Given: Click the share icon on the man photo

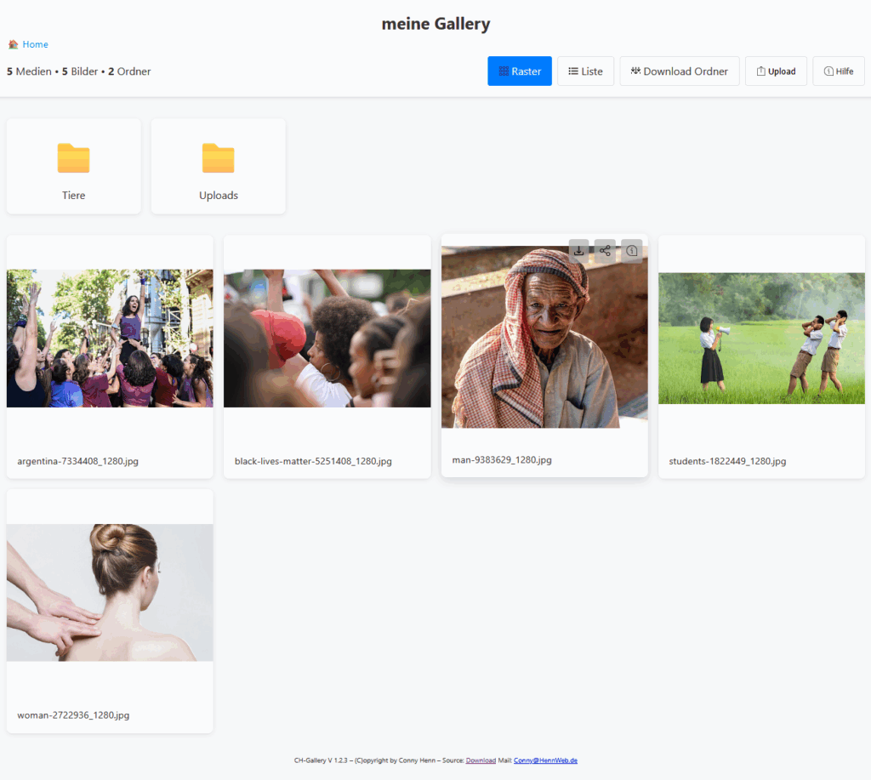Looking at the screenshot, I should [x=605, y=251].
